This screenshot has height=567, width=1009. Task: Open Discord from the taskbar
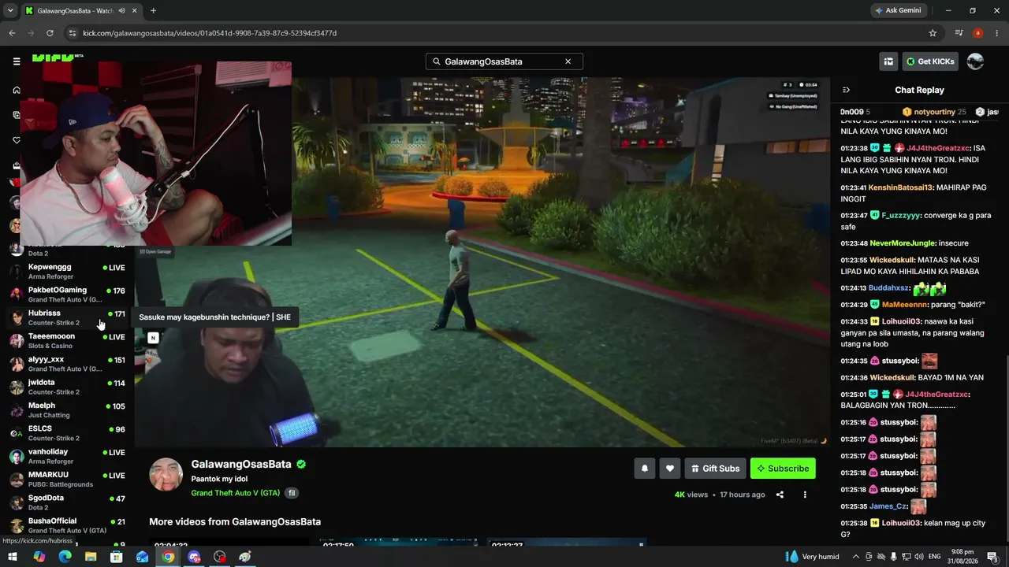[x=194, y=557]
